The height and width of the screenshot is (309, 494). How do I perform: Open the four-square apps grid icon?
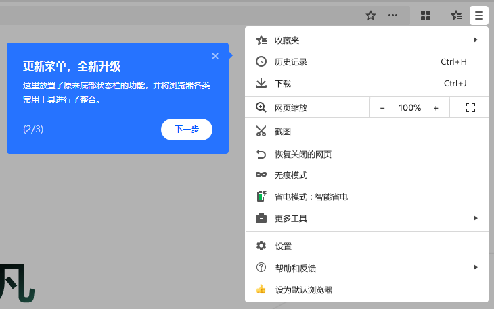click(426, 16)
